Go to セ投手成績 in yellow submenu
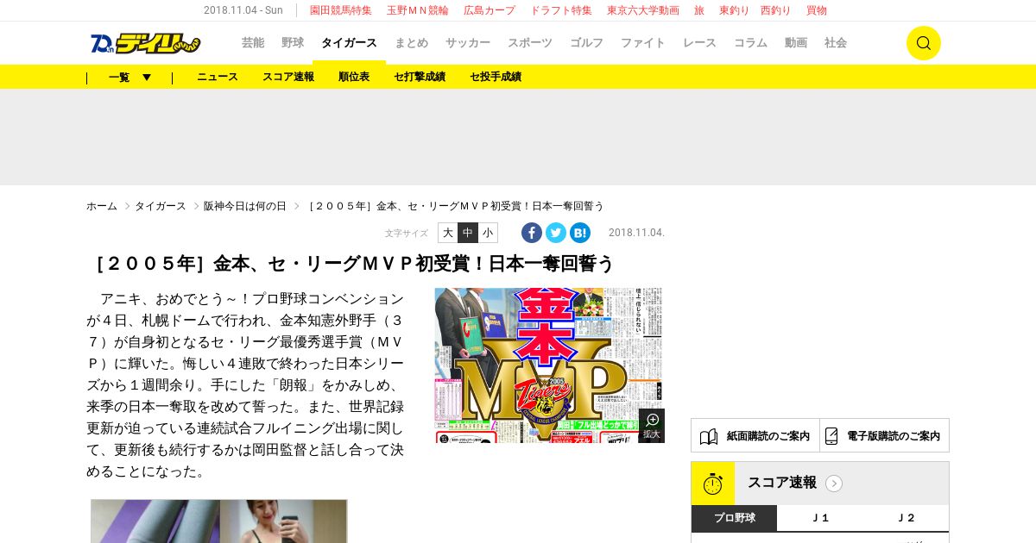Screen dimensions: 1036x543 (x=496, y=77)
